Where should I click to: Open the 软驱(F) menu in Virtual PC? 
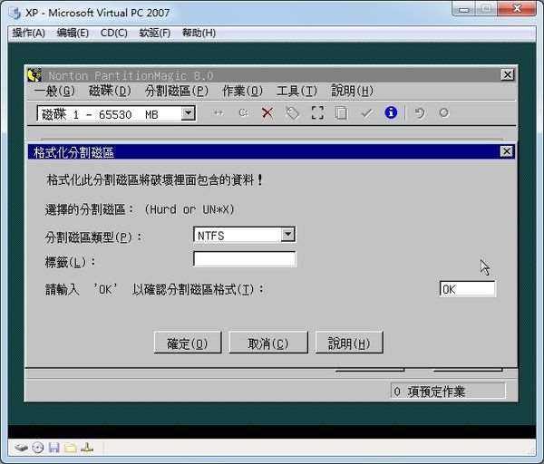click(155, 33)
